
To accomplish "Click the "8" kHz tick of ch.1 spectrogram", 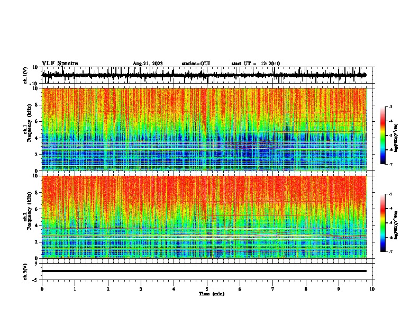I will pyautogui.click(x=37, y=105).
